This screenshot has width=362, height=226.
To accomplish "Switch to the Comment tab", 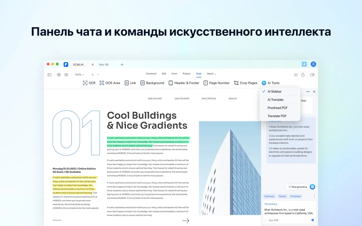I will coord(151,74).
